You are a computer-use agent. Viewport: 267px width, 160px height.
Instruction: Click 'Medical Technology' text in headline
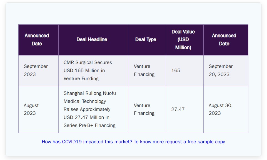point(85,101)
